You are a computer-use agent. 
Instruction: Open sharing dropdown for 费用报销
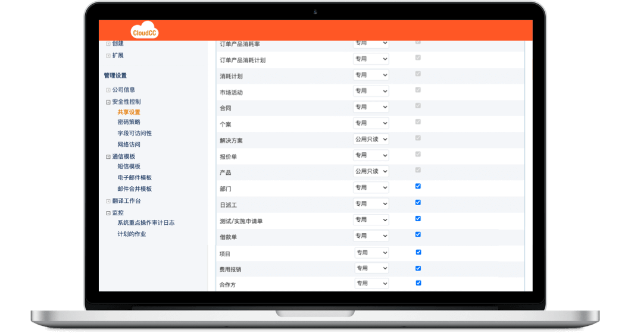click(x=371, y=268)
